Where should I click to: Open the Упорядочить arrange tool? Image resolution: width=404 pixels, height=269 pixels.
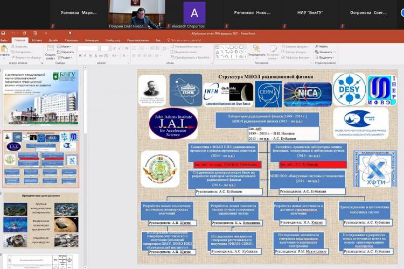click(257, 50)
